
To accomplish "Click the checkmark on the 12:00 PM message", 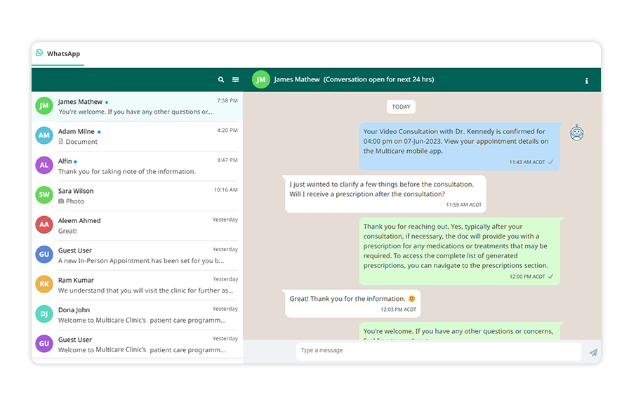I will point(550,276).
